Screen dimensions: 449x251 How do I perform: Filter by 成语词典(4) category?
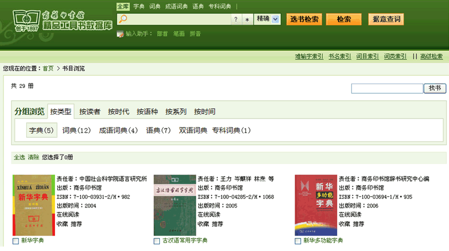click(118, 130)
